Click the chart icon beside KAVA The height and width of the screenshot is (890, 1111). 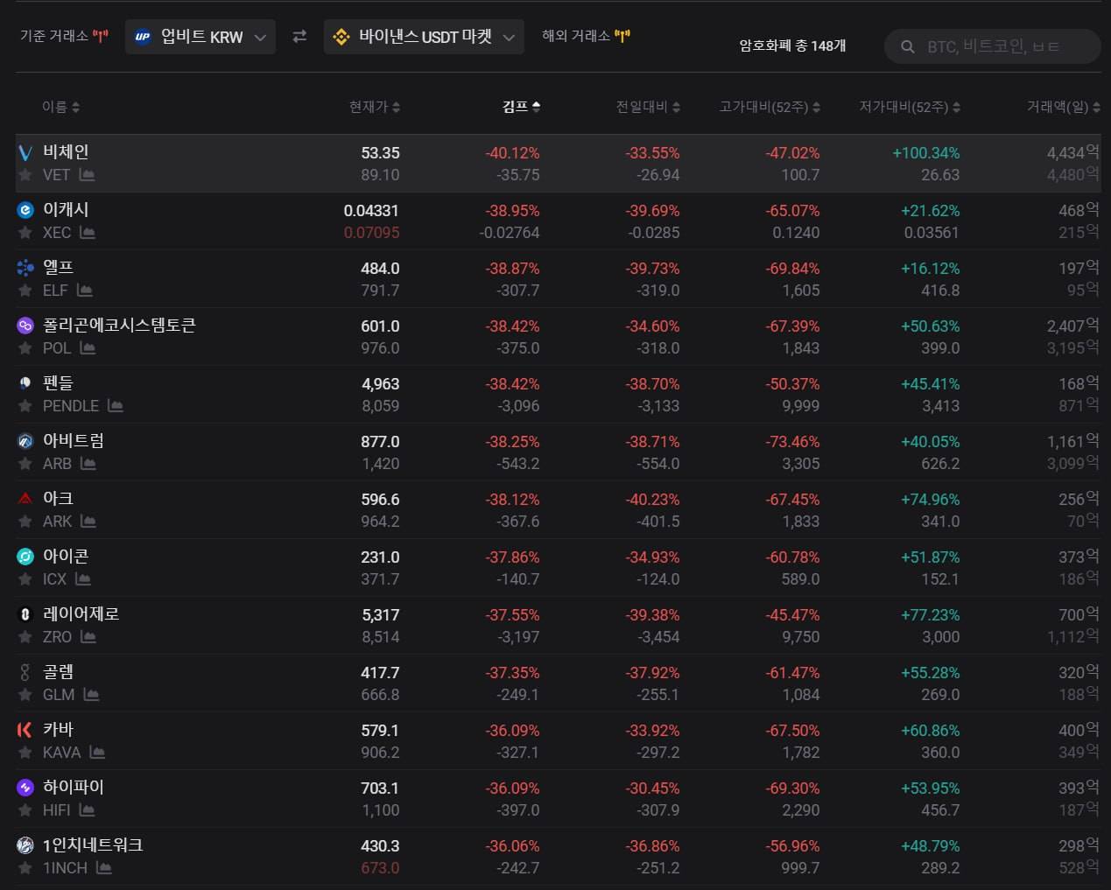[97, 753]
